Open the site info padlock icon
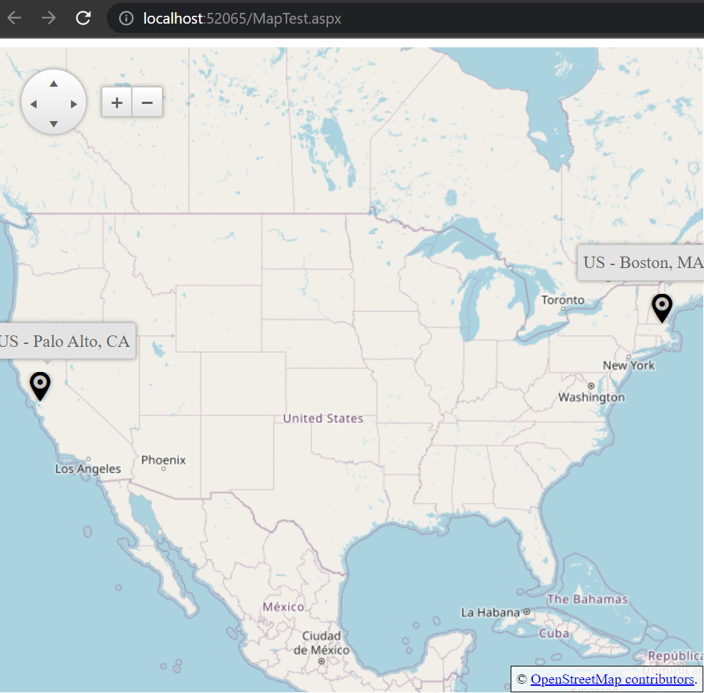The width and height of the screenshot is (704, 693). pyautogui.click(x=125, y=18)
